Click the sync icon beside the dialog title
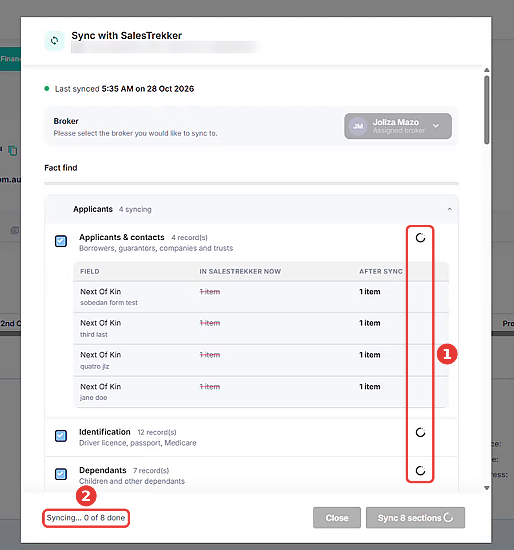This screenshot has height=550, width=514. [x=55, y=41]
